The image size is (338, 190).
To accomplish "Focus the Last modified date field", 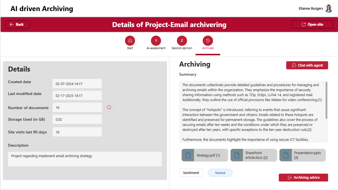I will tap(77, 96).
